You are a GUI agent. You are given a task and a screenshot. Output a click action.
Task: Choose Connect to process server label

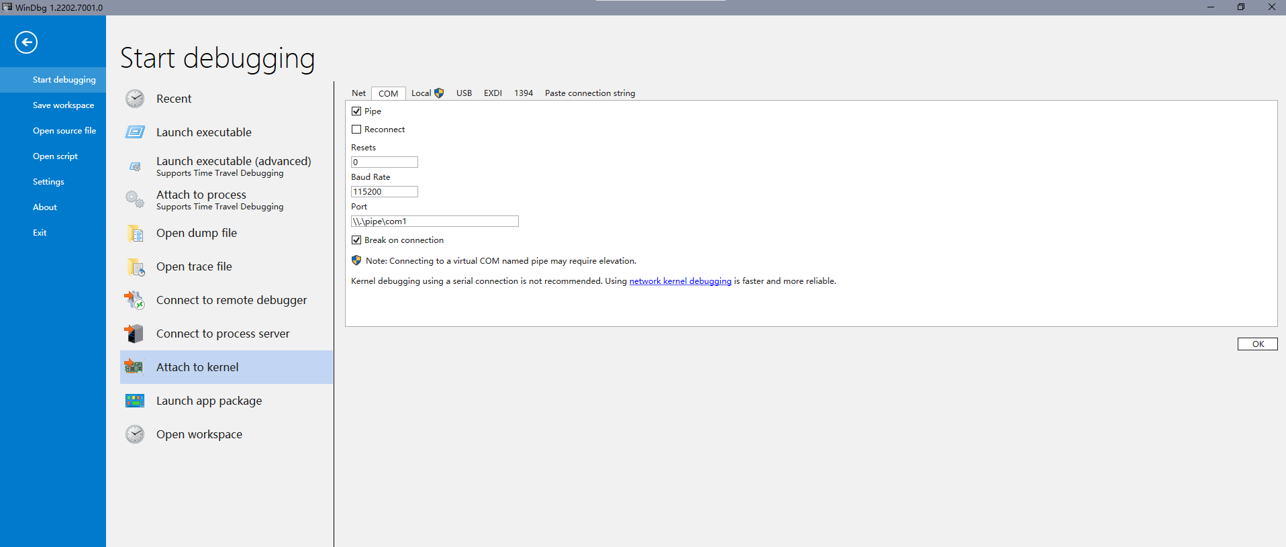coord(223,334)
